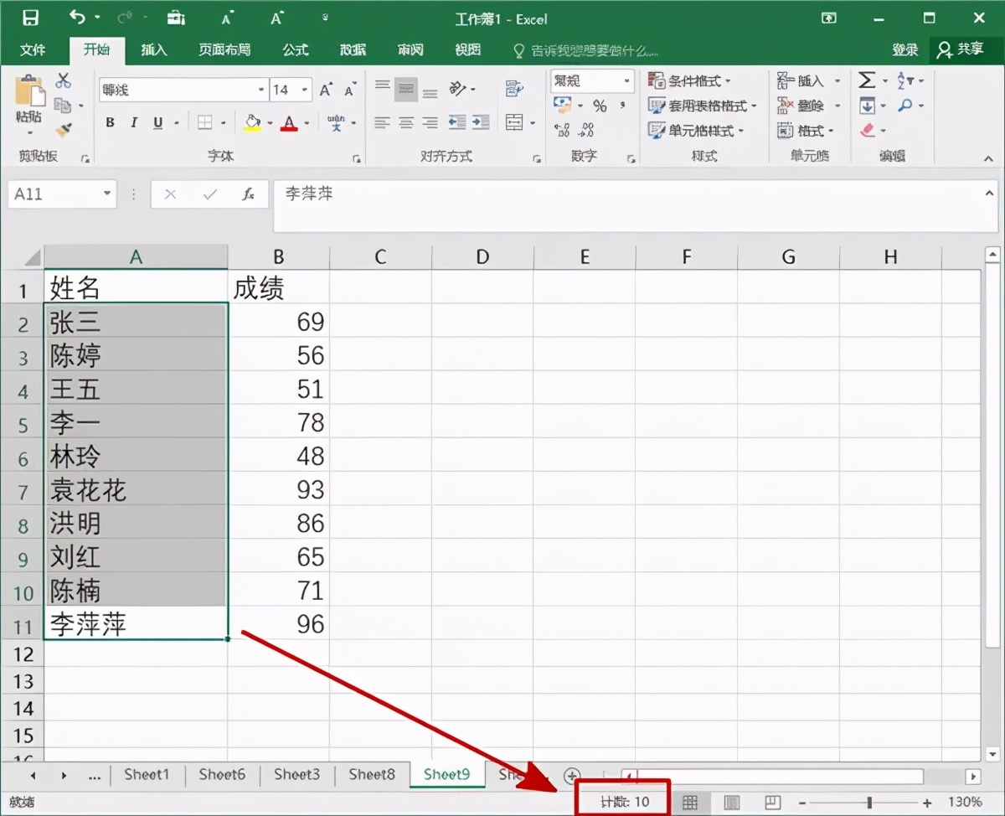Open the Conditional Formatting menu

[689, 80]
